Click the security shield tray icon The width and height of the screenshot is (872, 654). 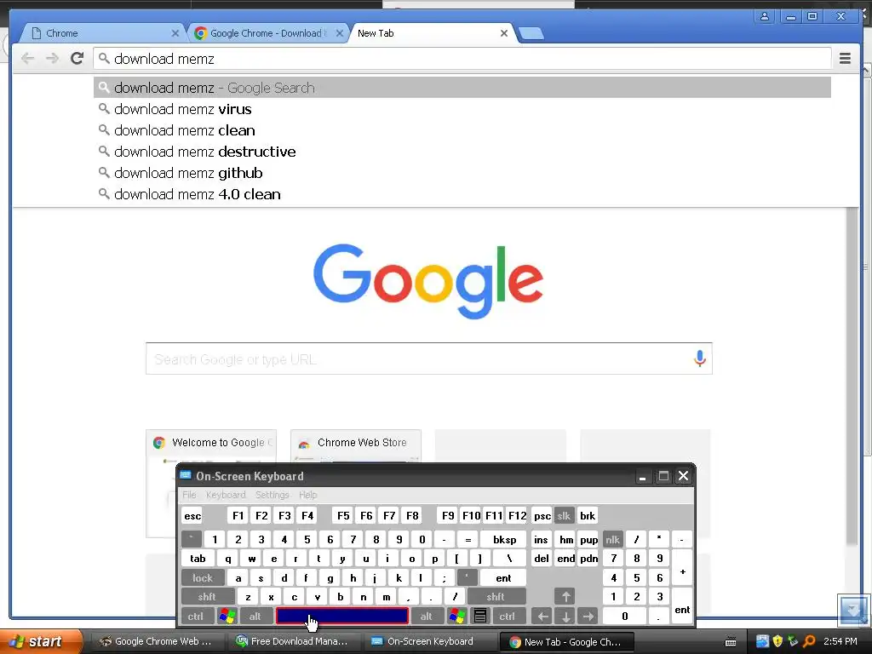pyautogui.click(x=778, y=641)
